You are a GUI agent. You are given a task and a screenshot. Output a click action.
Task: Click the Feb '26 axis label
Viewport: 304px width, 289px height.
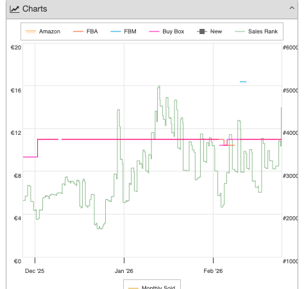click(213, 271)
